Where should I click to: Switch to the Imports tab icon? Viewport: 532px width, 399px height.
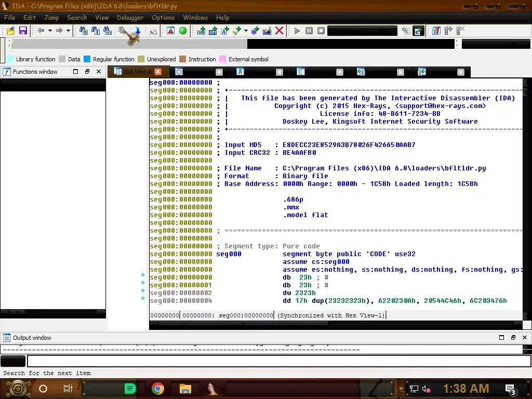click(361, 72)
